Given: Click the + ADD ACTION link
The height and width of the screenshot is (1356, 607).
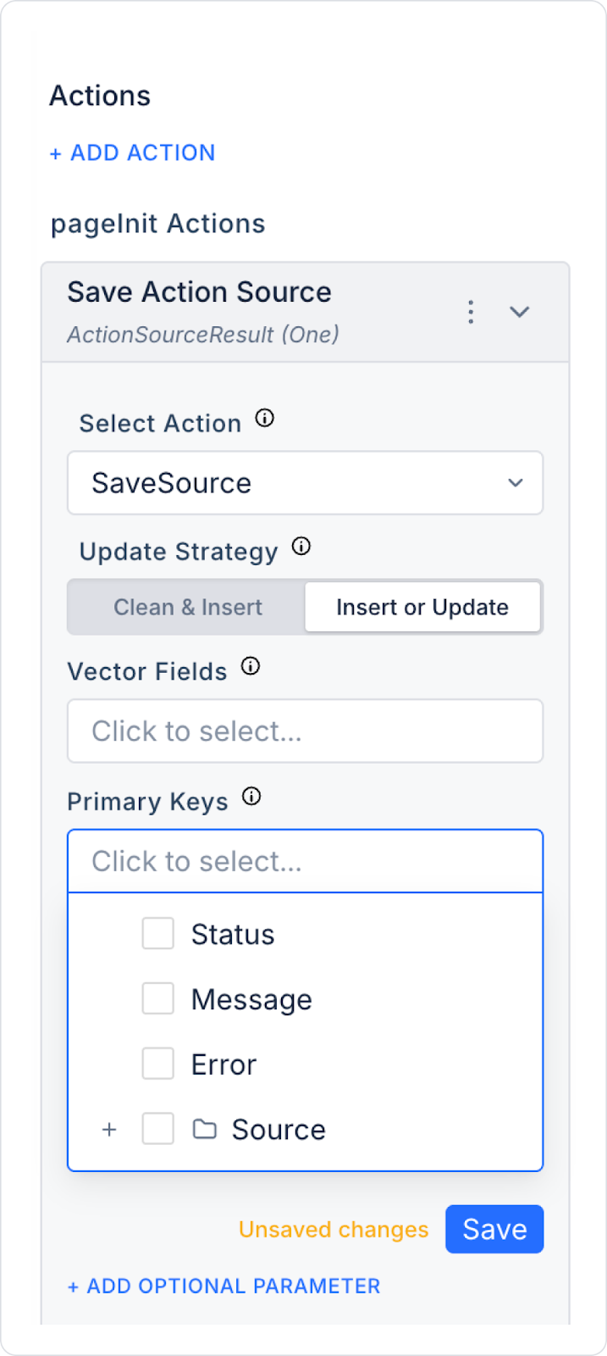Looking at the screenshot, I should (133, 153).
